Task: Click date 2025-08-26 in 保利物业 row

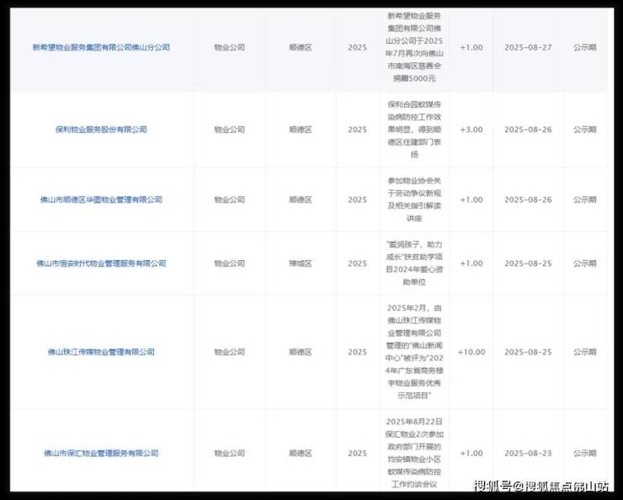Action: (528, 130)
